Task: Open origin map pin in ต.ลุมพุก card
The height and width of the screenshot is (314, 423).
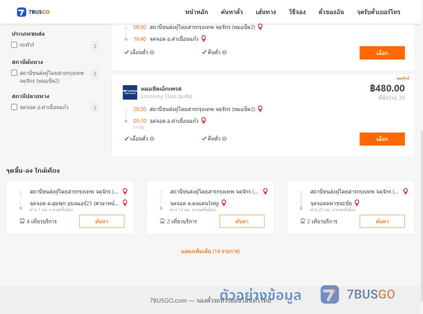Action: [x=125, y=191]
